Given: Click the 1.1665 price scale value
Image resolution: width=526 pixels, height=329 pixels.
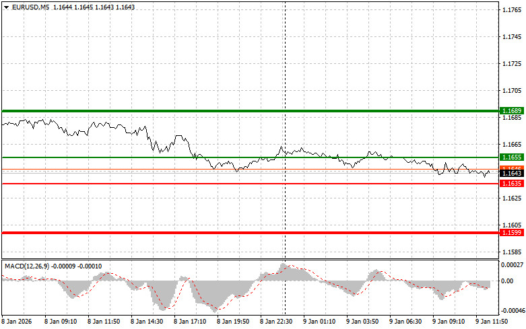Looking at the screenshot, I should 512,145.
